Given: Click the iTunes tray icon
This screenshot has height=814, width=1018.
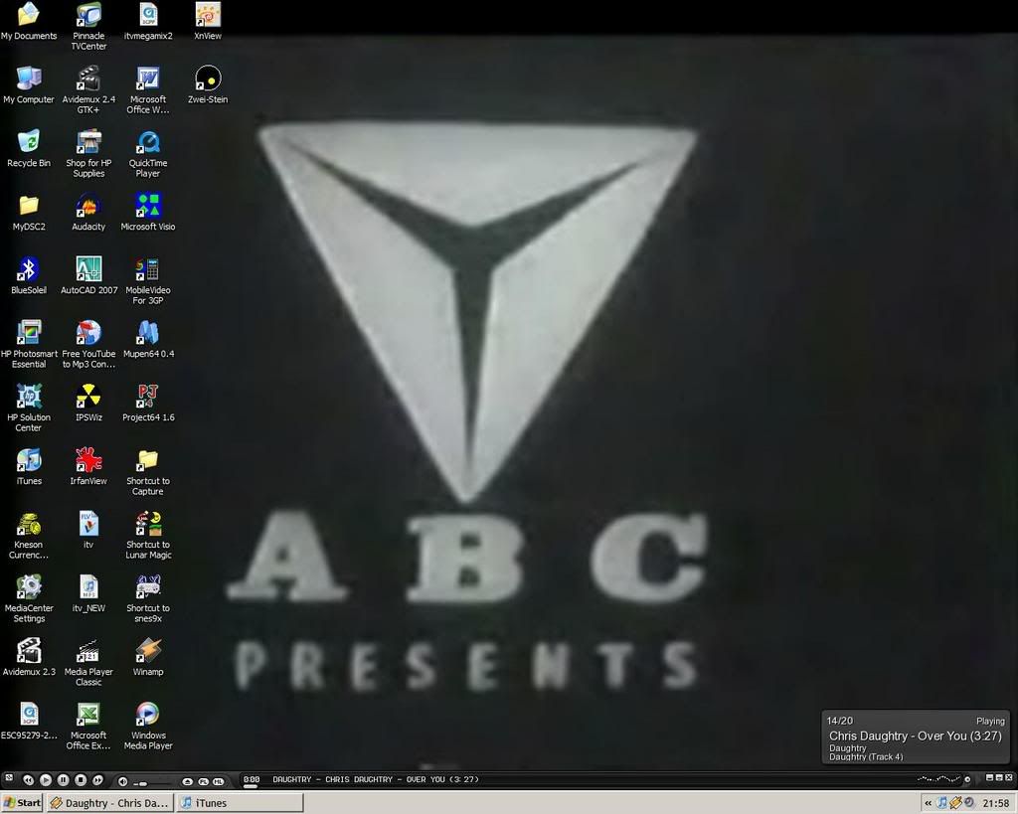Looking at the screenshot, I should click(x=942, y=803).
